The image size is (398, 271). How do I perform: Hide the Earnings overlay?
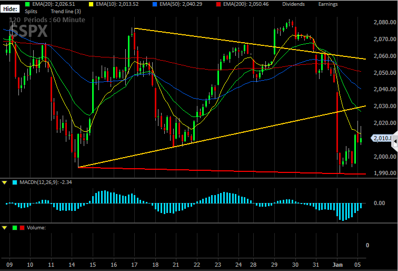click(328, 4)
